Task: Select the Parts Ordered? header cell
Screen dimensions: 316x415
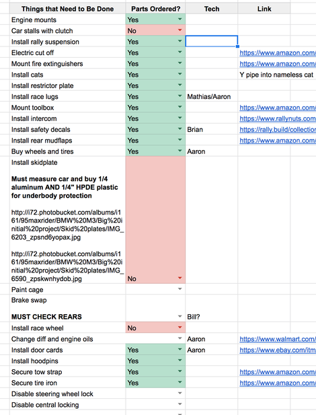Action: click(x=155, y=9)
